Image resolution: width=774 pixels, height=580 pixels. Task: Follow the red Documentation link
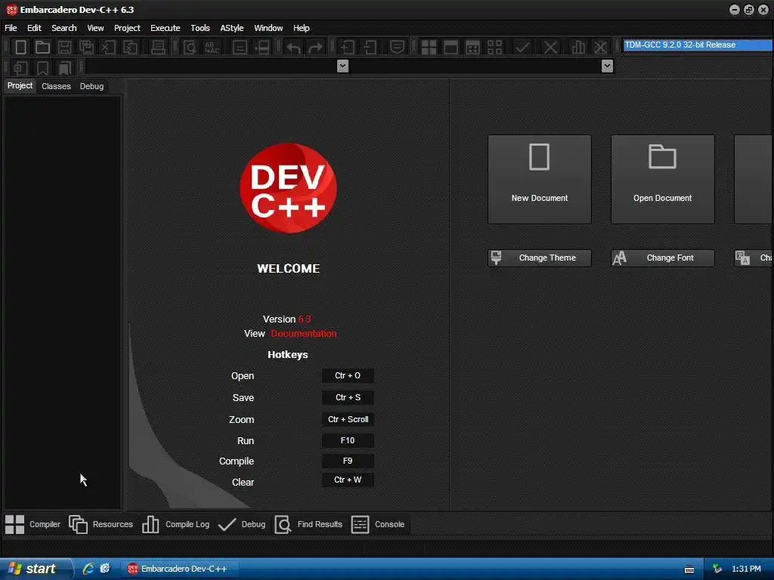(x=304, y=334)
